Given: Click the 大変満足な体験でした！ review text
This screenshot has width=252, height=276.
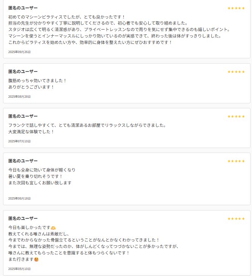Looking at the screenshot, I should pos(31,132).
